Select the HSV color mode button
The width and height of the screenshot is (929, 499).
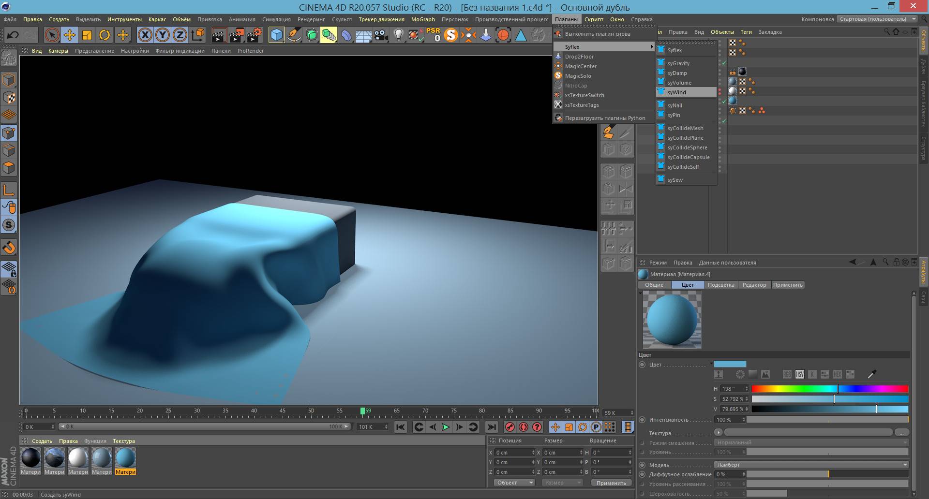[x=800, y=374]
